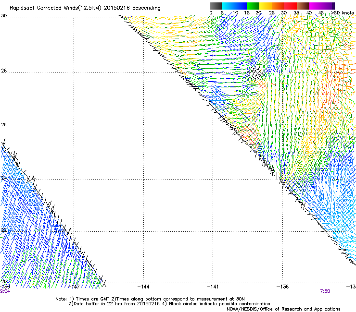The height and width of the screenshot is (312, 356).
Task: Click the note line starting '3)Data buffer is 22 hrs'
Action: pos(169,304)
